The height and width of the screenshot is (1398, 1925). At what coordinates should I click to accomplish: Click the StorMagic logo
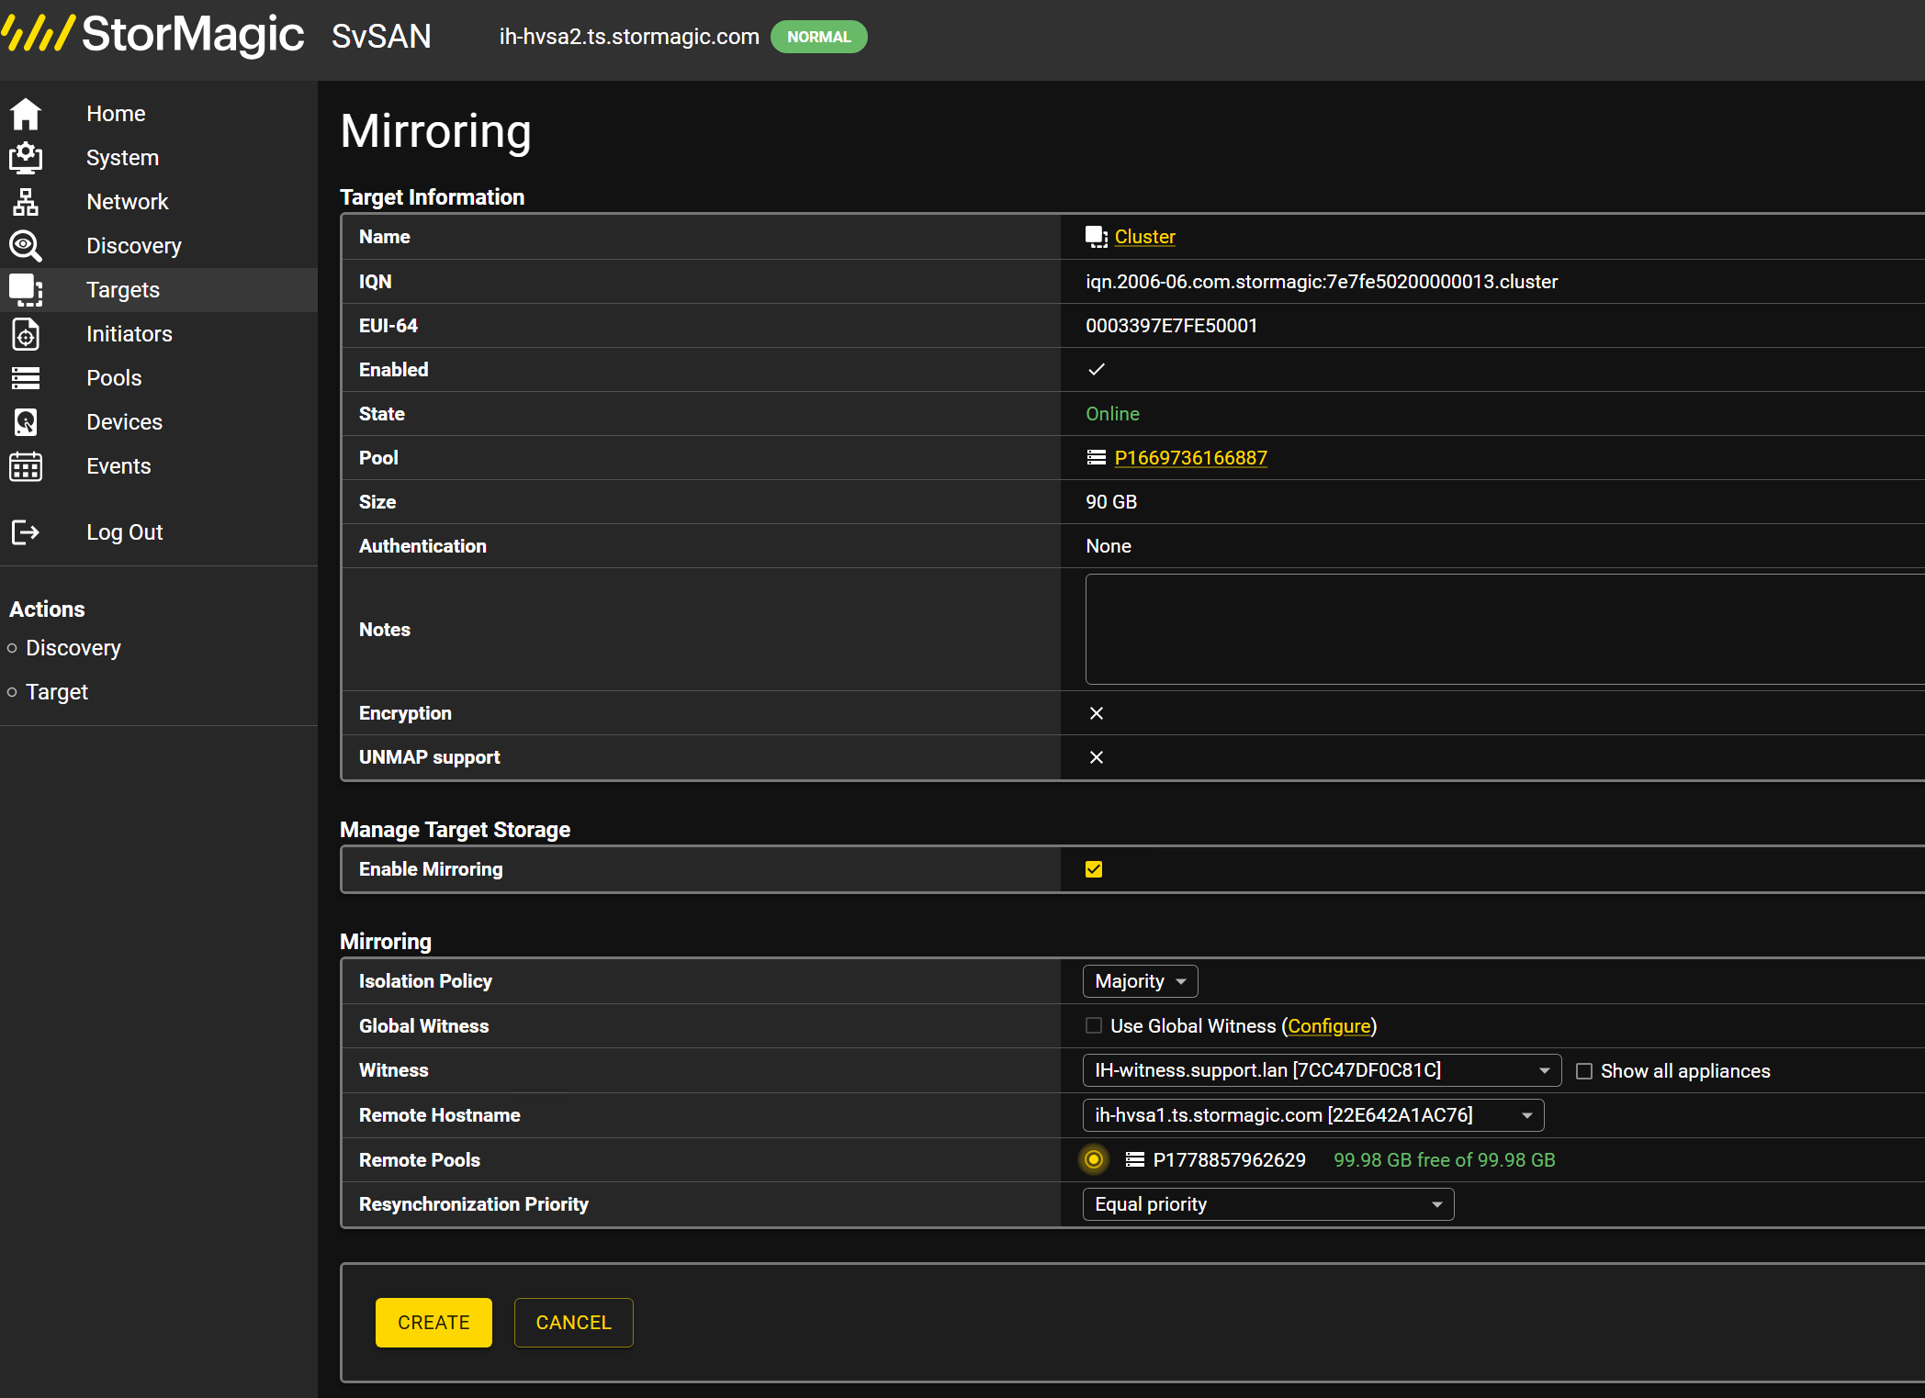(152, 34)
